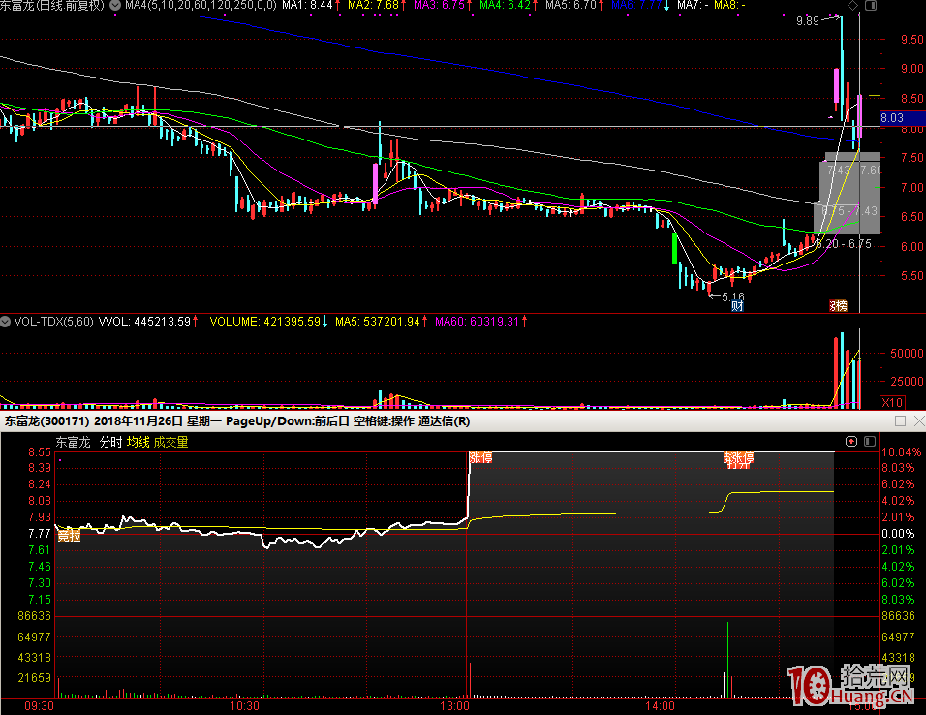
Task: Select the 成交量 tab in intraday panel
Action: click(170, 442)
